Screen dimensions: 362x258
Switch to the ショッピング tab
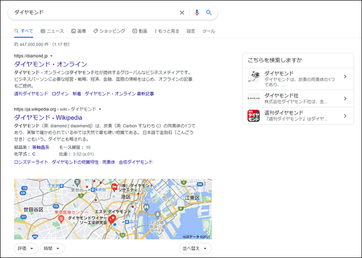point(109,31)
